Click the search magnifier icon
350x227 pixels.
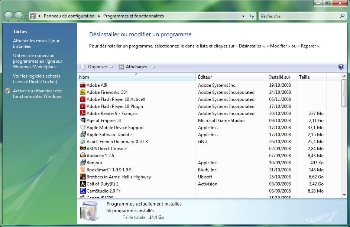tap(342, 16)
